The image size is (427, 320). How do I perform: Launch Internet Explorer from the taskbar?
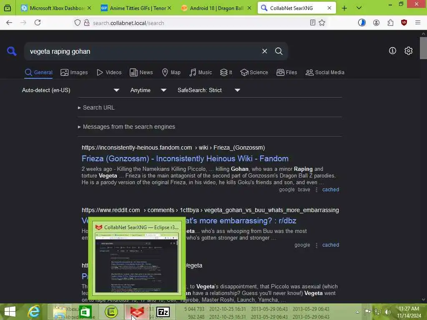point(34,312)
